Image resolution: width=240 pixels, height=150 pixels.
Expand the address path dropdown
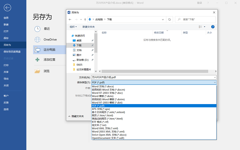(x=163, y=19)
